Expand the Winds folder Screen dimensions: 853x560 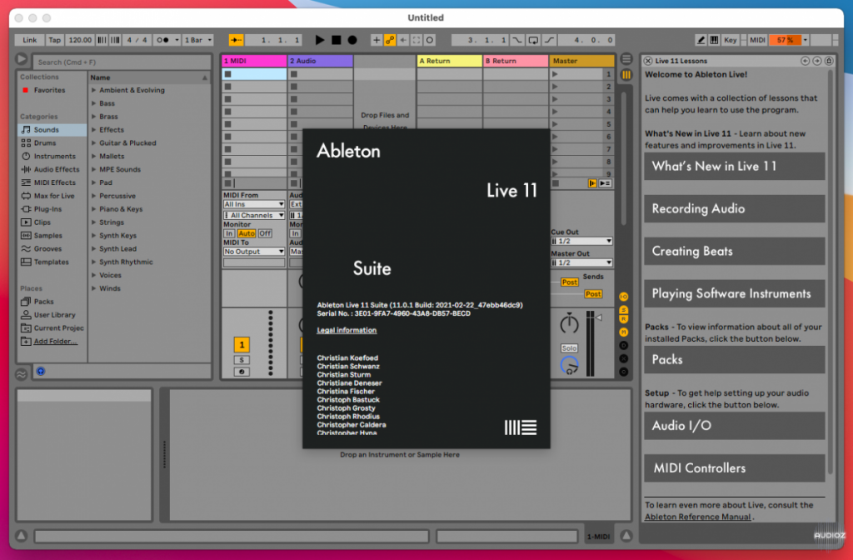(93, 288)
